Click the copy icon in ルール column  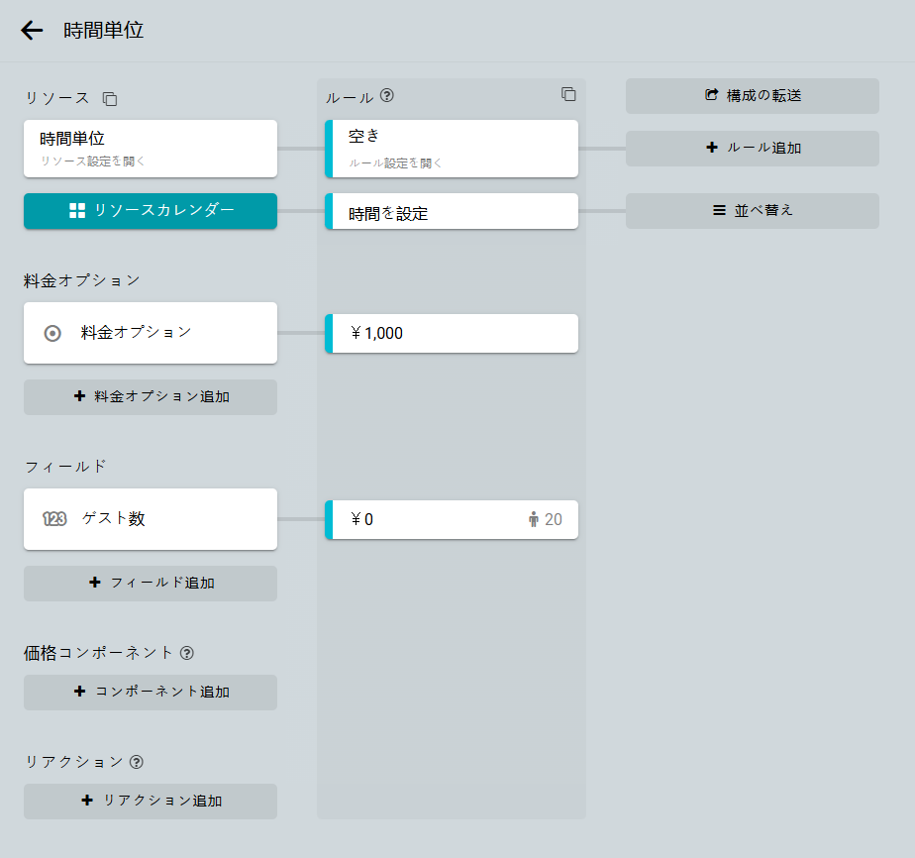tap(568, 94)
